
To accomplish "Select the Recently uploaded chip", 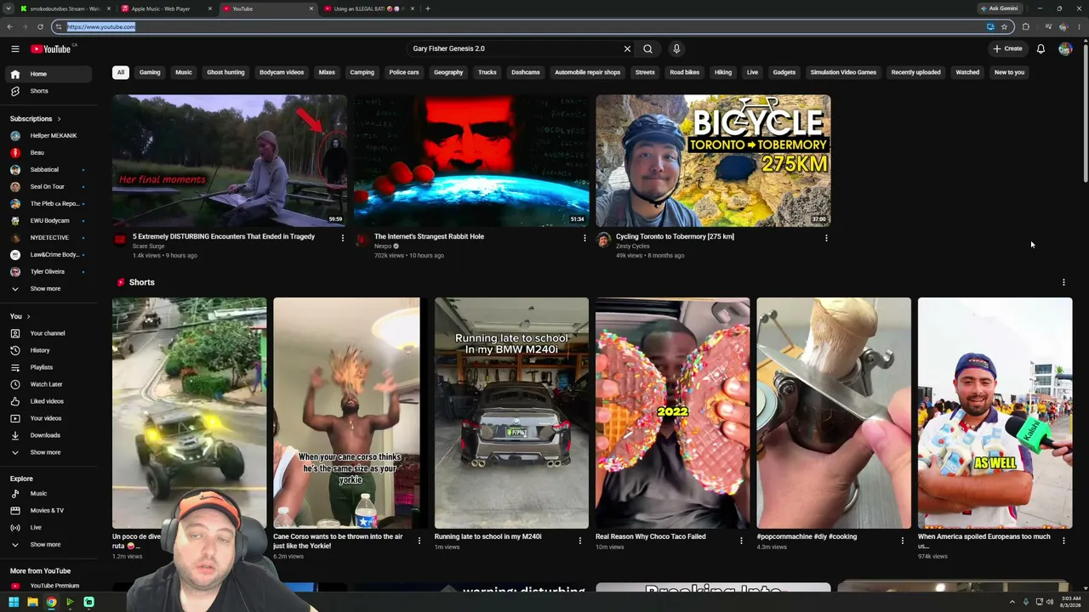I will click(915, 72).
